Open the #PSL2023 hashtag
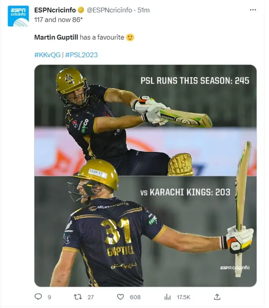 [82, 55]
